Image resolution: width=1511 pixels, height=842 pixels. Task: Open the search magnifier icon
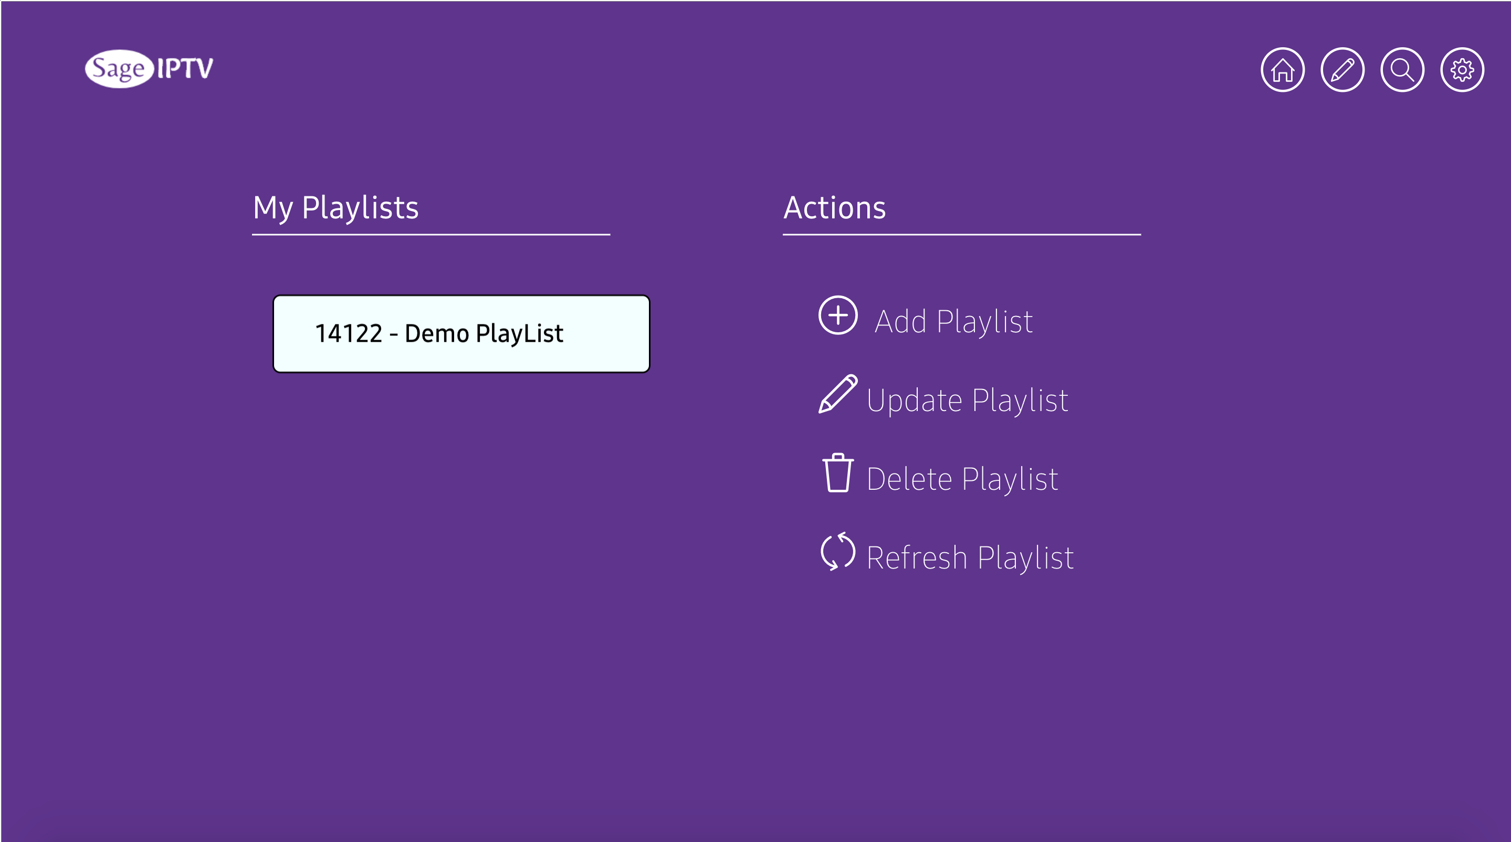(1402, 70)
